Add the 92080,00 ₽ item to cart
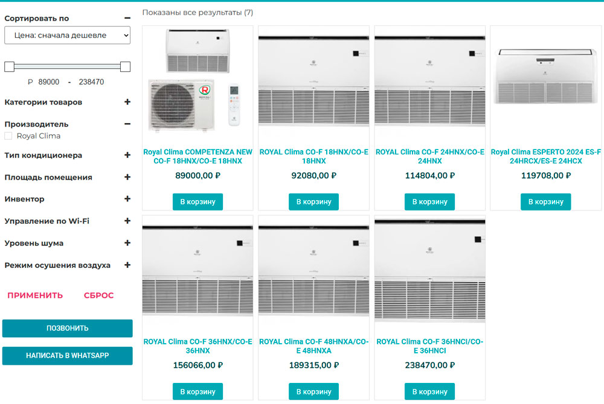This screenshot has width=604, height=404. coord(313,202)
